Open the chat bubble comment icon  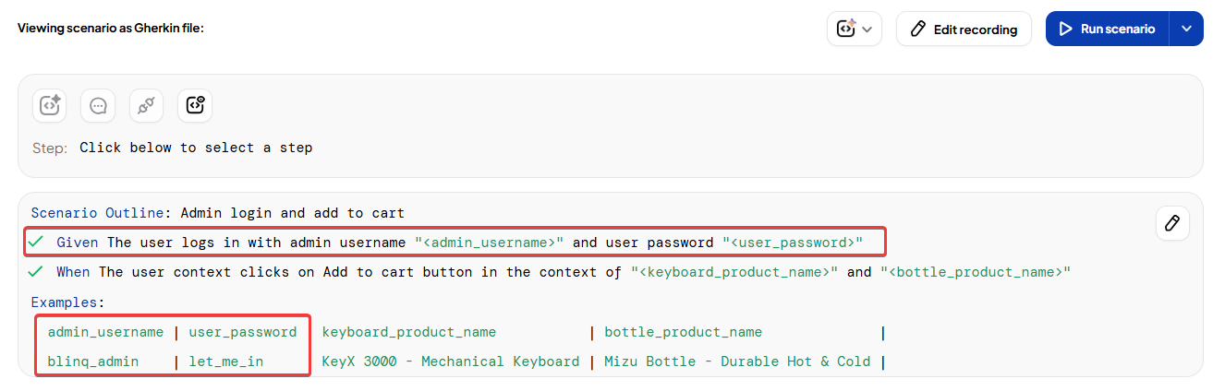[98, 105]
